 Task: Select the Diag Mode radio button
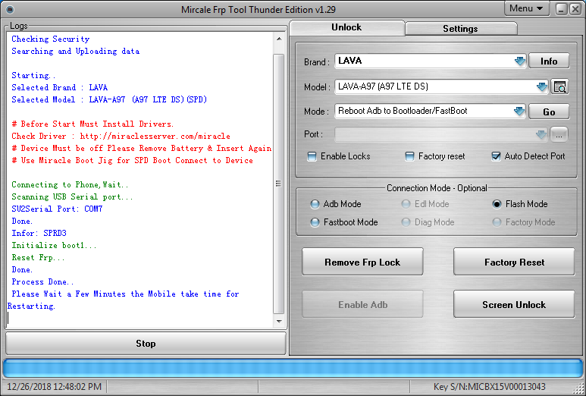coord(406,222)
